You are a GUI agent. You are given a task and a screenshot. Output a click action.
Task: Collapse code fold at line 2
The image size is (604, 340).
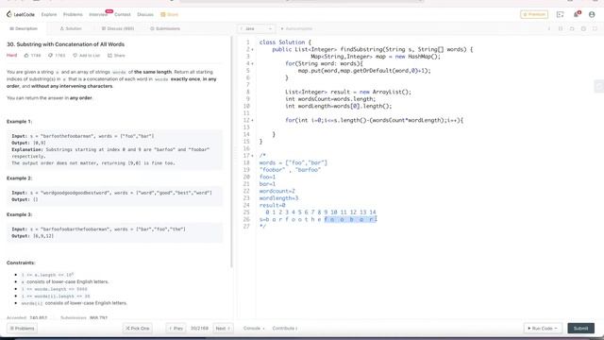(x=252, y=50)
